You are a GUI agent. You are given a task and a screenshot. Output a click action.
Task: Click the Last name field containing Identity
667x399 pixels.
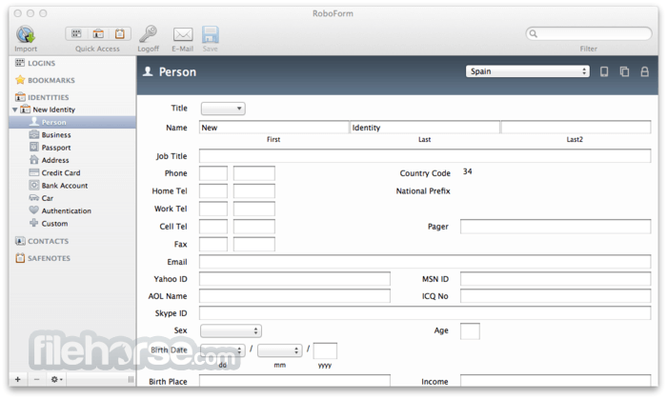click(x=425, y=128)
